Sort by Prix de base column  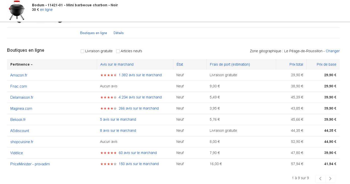(326, 64)
